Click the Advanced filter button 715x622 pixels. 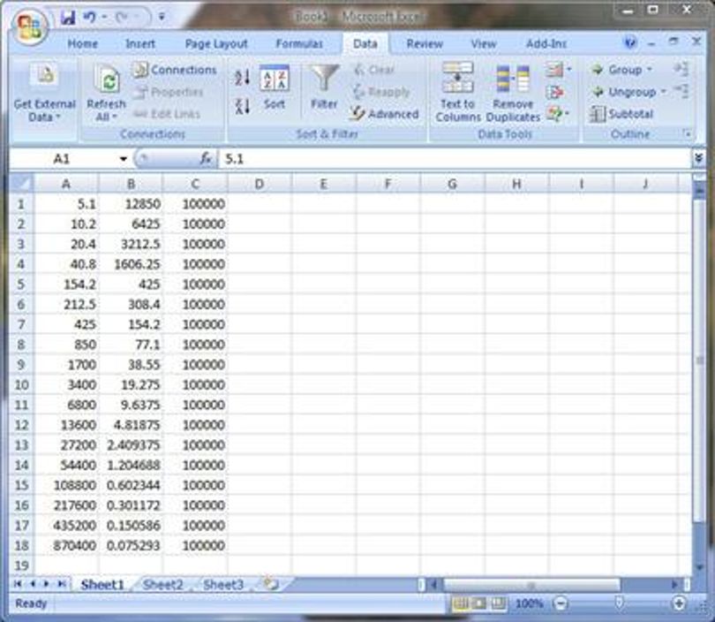[384, 114]
